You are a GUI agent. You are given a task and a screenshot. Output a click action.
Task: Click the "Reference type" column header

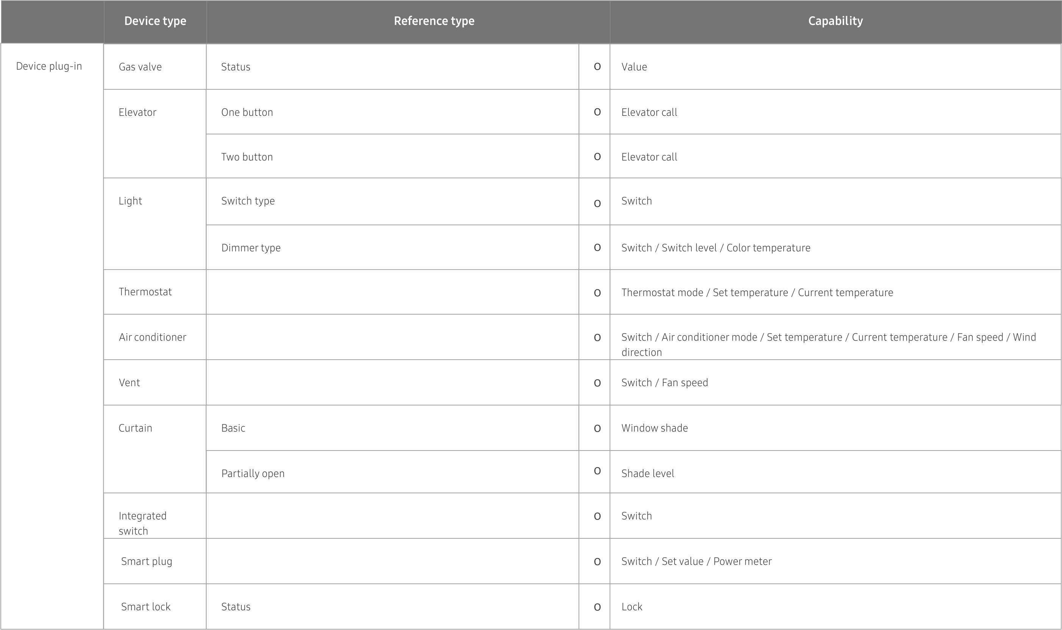(x=434, y=21)
